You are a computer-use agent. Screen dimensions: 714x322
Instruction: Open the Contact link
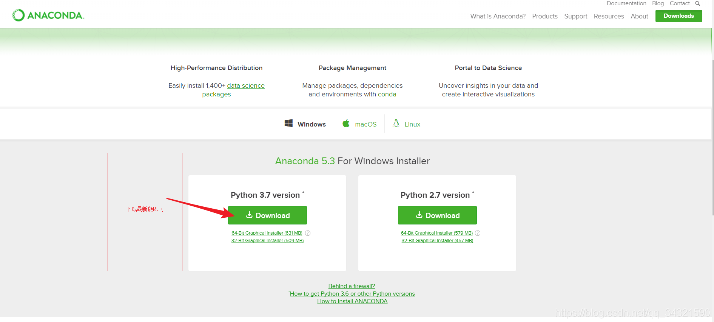[x=680, y=3]
